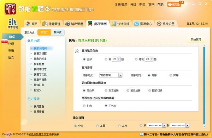This screenshot has height=138, width=212.
Task: Select 本月 entry date option
Action: click(119, 126)
